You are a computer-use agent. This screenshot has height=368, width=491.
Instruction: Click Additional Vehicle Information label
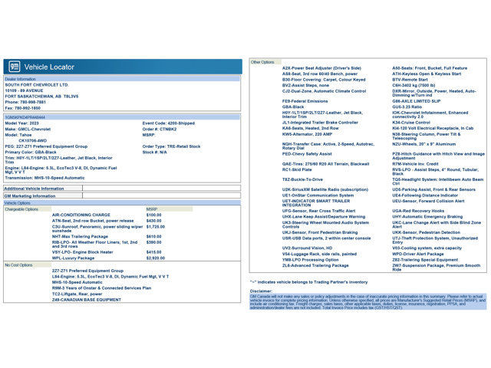coord(34,189)
